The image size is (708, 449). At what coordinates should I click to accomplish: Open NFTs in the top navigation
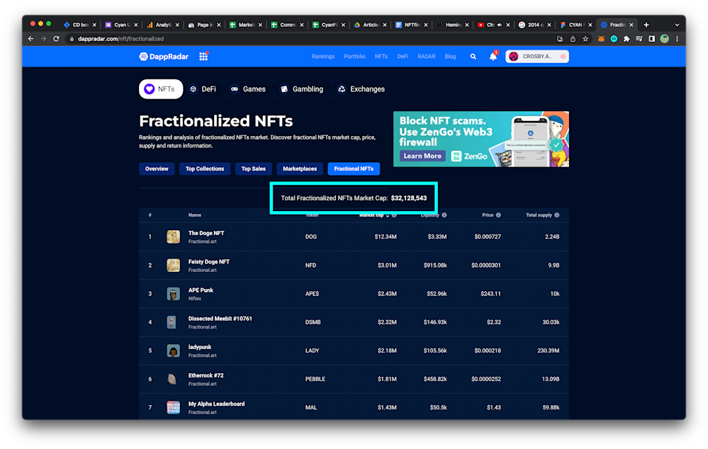[381, 57]
